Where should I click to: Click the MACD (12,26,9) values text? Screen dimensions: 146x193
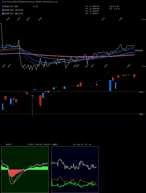(41, 144)
